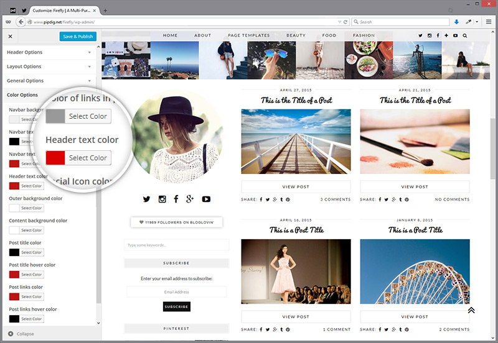This screenshot has width=498, height=343.
Task: Click the sunglasses photo in Instagram strip
Action: pyautogui.click(x=271, y=60)
